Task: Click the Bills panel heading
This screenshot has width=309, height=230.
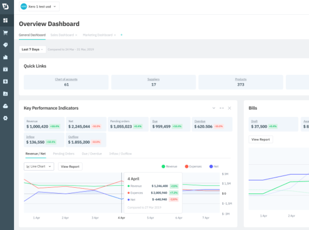Action: pyautogui.click(x=253, y=108)
